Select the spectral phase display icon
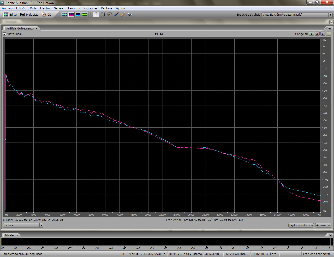334x257 pixels. coord(85,15)
